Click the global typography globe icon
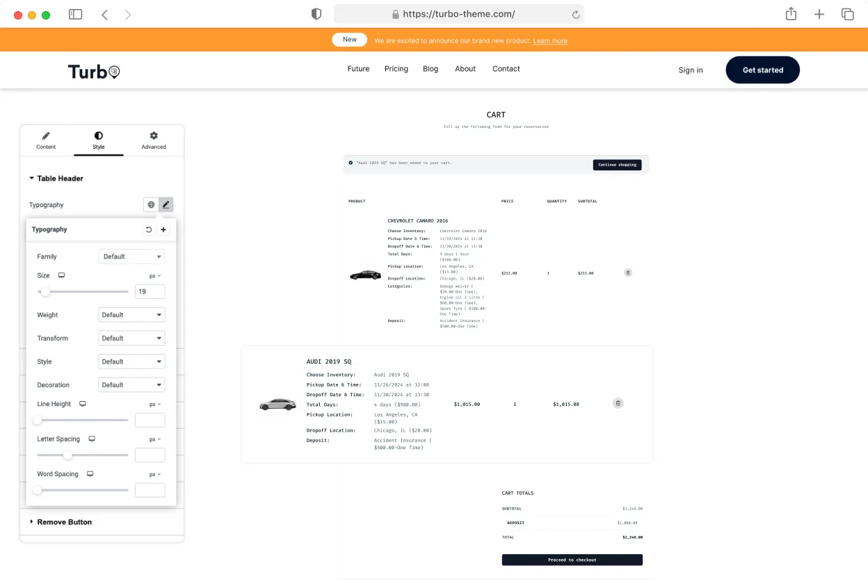The height and width of the screenshot is (584, 868). coord(151,204)
